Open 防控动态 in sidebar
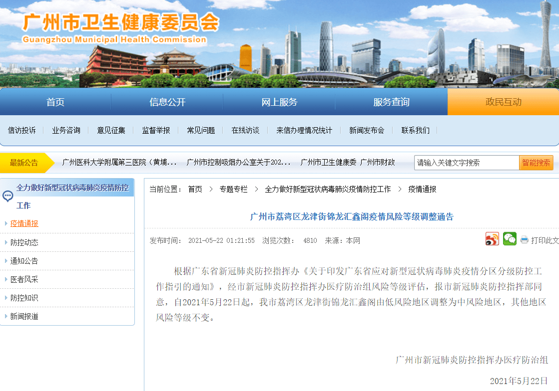This screenshot has width=559, height=391. pos(24,243)
